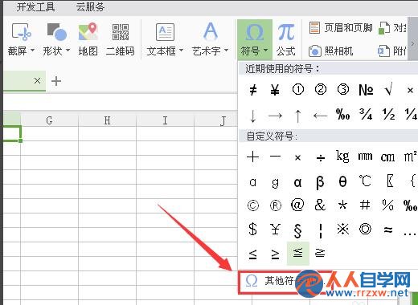Image resolution: width=418 pixels, height=305 pixels.
Task: Insert the square root √ symbol
Action: click(388, 90)
